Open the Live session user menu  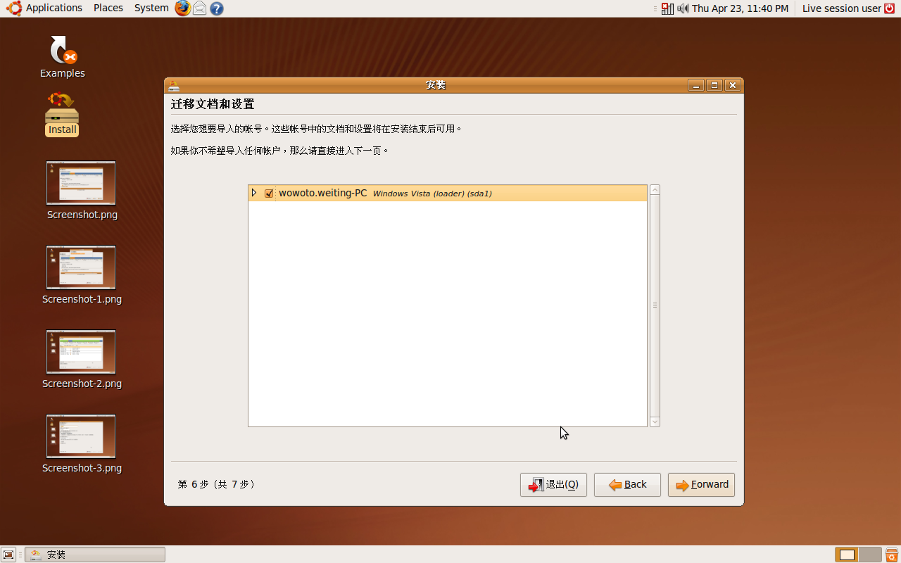842,8
